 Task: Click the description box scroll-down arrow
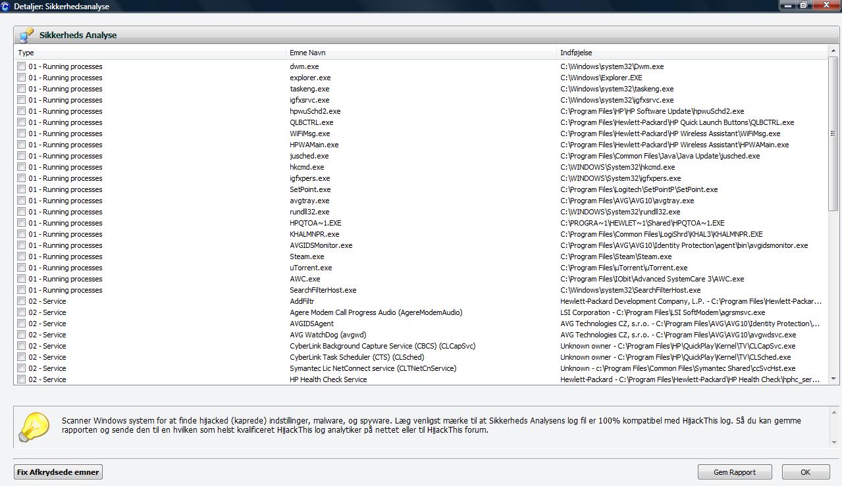coord(833,443)
